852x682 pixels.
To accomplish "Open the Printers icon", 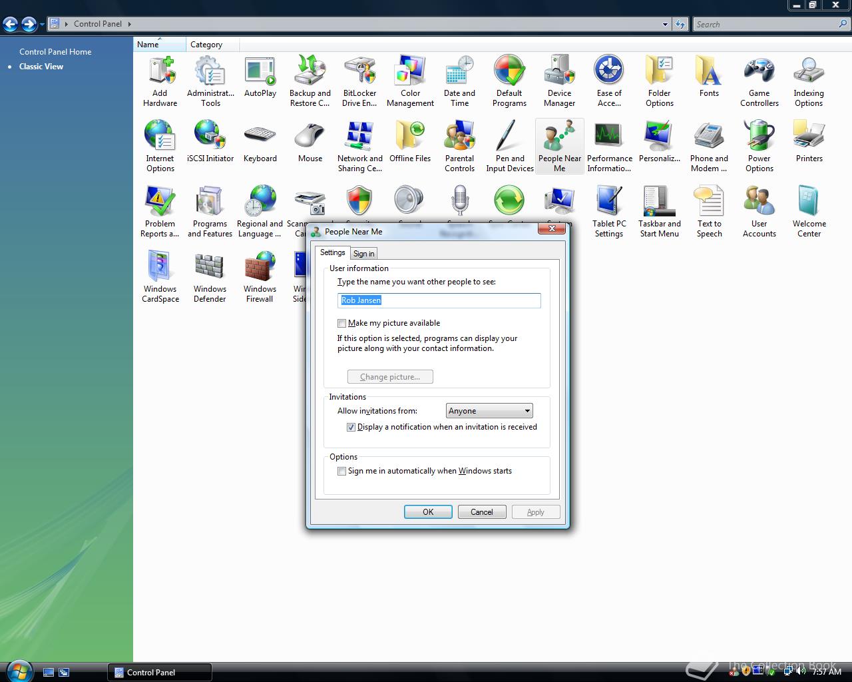I will point(809,142).
